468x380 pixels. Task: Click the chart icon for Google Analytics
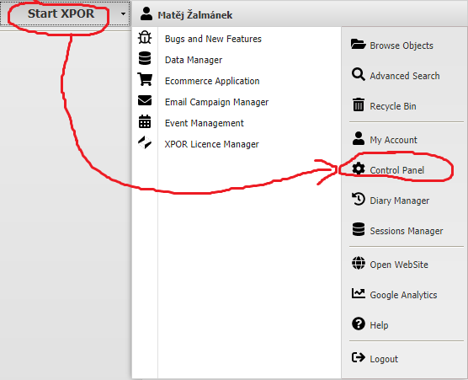click(359, 293)
